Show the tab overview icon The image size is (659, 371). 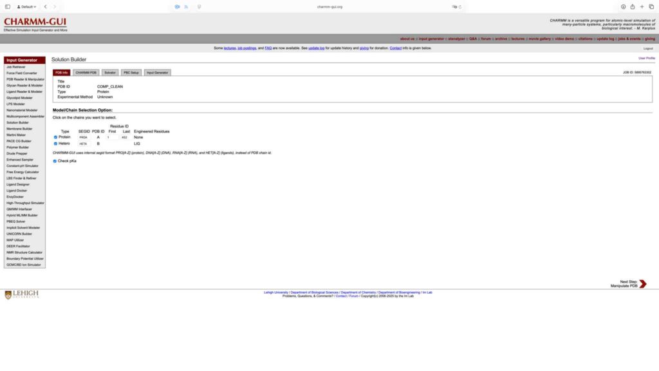coord(651,6)
